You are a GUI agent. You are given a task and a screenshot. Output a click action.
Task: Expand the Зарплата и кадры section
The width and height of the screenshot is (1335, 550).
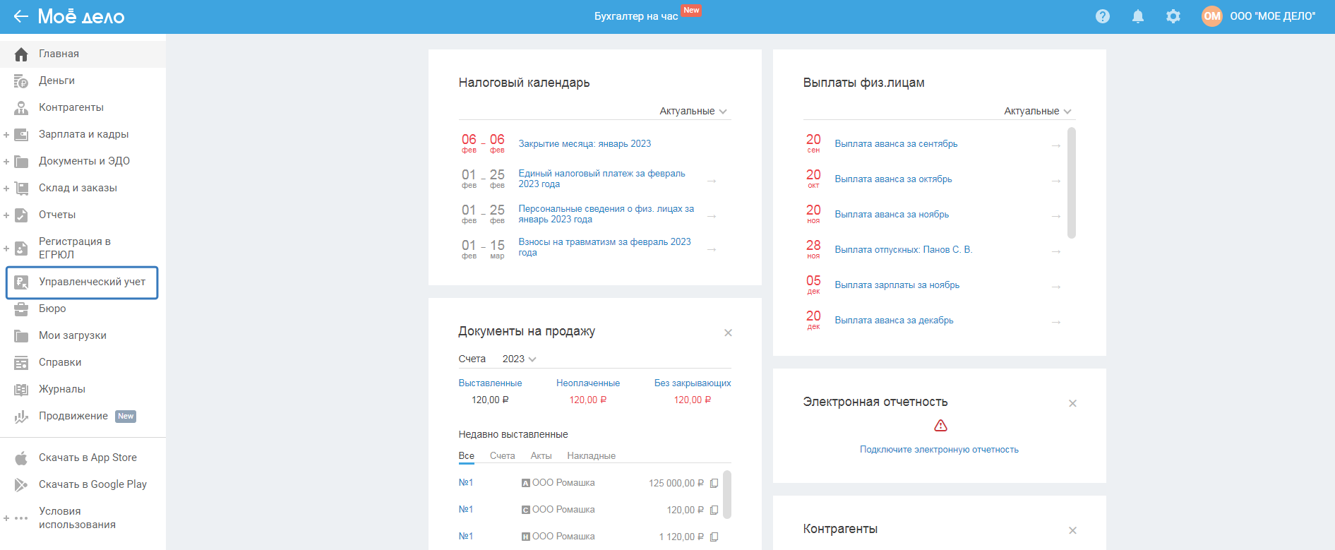tap(6, 135)
